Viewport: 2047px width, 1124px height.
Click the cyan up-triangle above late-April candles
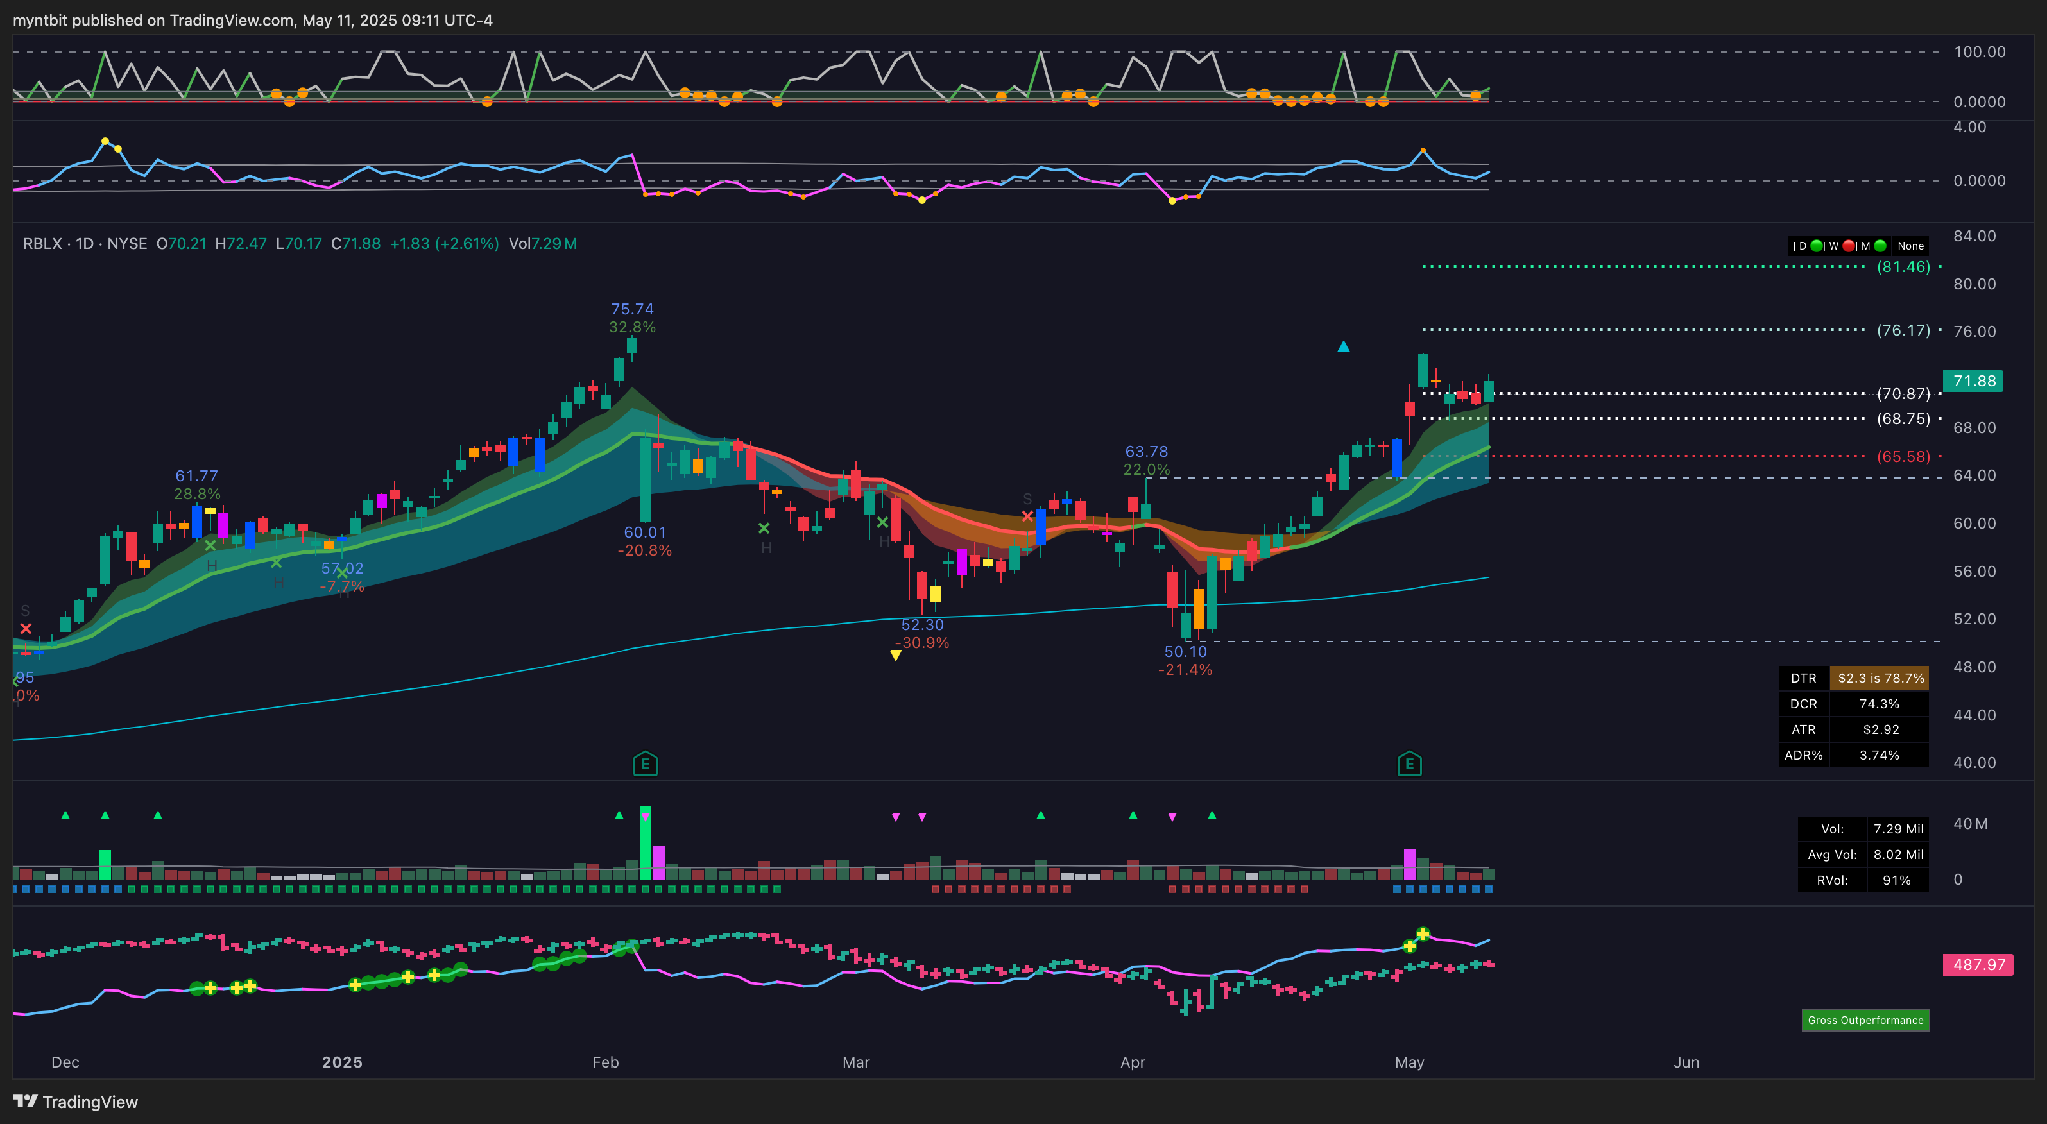tap(1343, 346)
